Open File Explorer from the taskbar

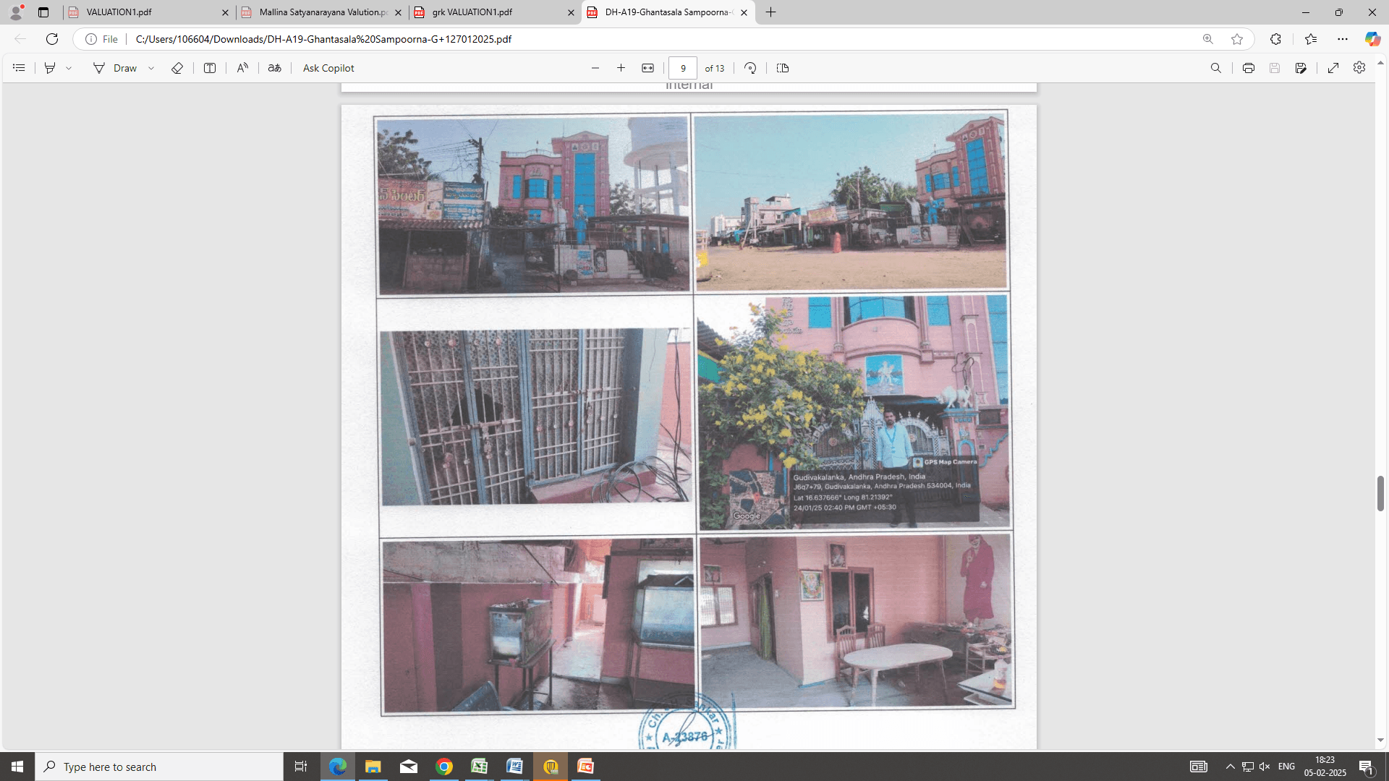pos(373,767)
